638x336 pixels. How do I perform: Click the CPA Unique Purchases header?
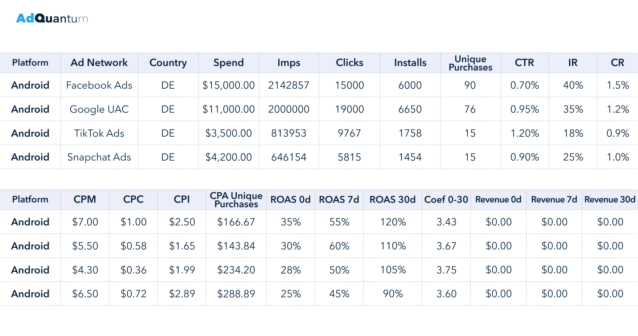point(236,200)
